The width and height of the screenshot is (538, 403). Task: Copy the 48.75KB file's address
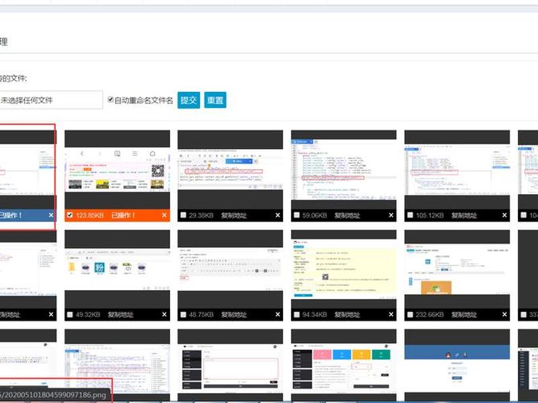point(234,314)
